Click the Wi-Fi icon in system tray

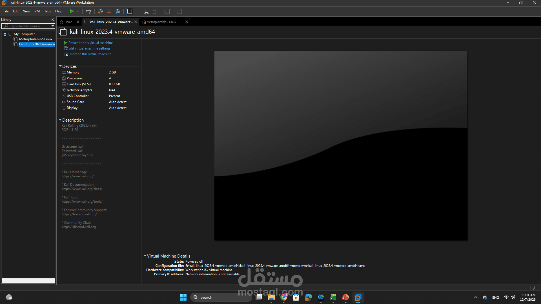pos(506,297)
